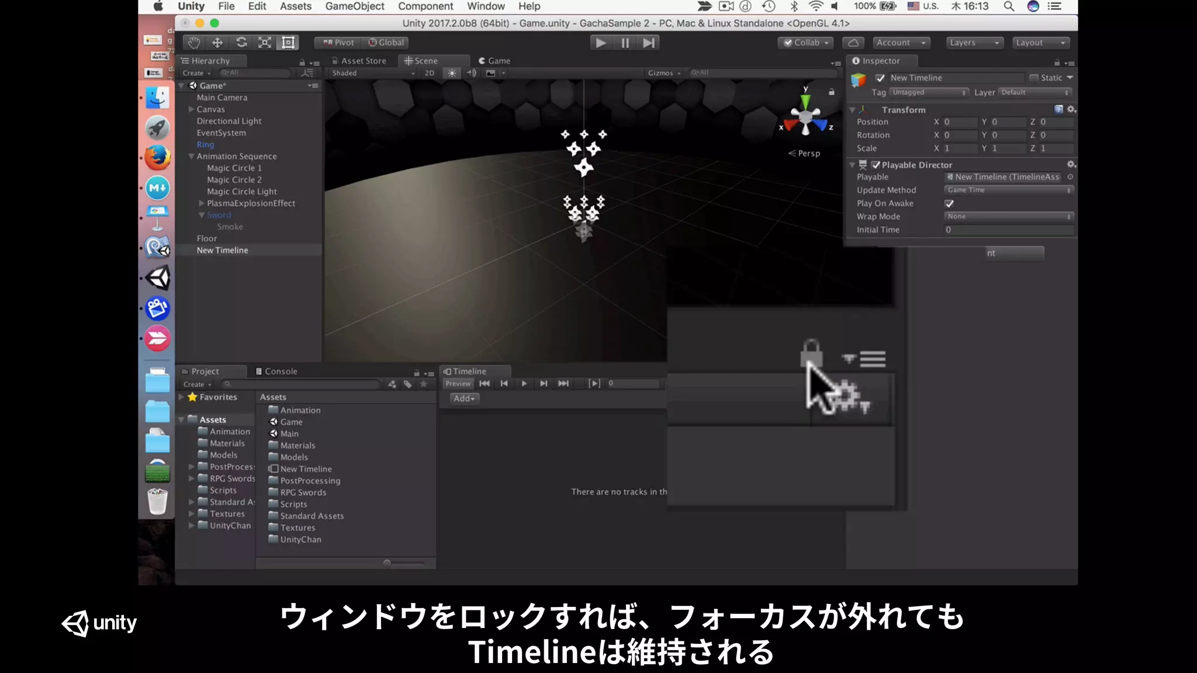Click the scene orientation gizmo
The image size is (1197, 673).
(805, 116)
